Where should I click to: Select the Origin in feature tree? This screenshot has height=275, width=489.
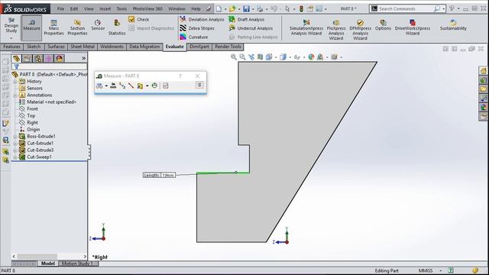click(29, 129)
